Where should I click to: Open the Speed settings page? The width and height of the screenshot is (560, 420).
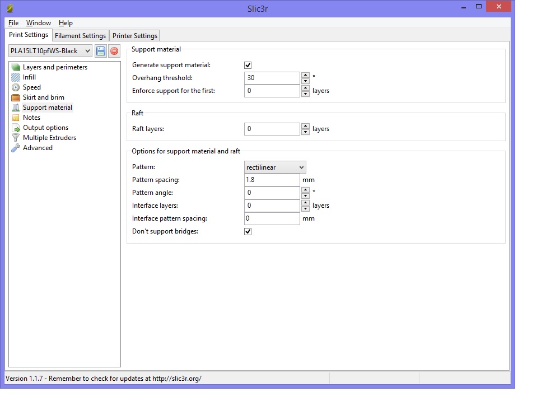[31, 87]
